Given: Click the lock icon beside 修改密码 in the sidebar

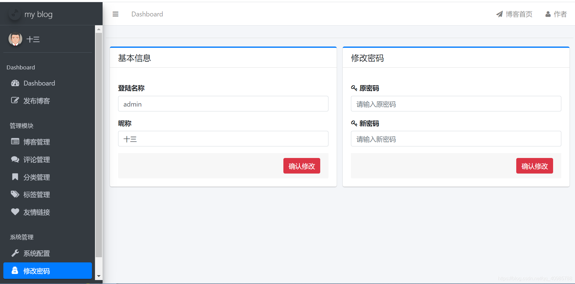Looking at the screenshot, I should pyautogui.click(x=15, y=271).
